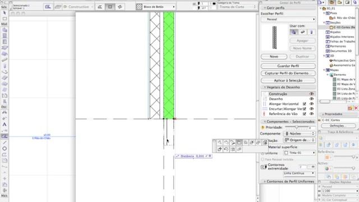Expand Contornos de Perfil Uniformes section
Screen dimensions: 359x202
click(x=265, y=181)
